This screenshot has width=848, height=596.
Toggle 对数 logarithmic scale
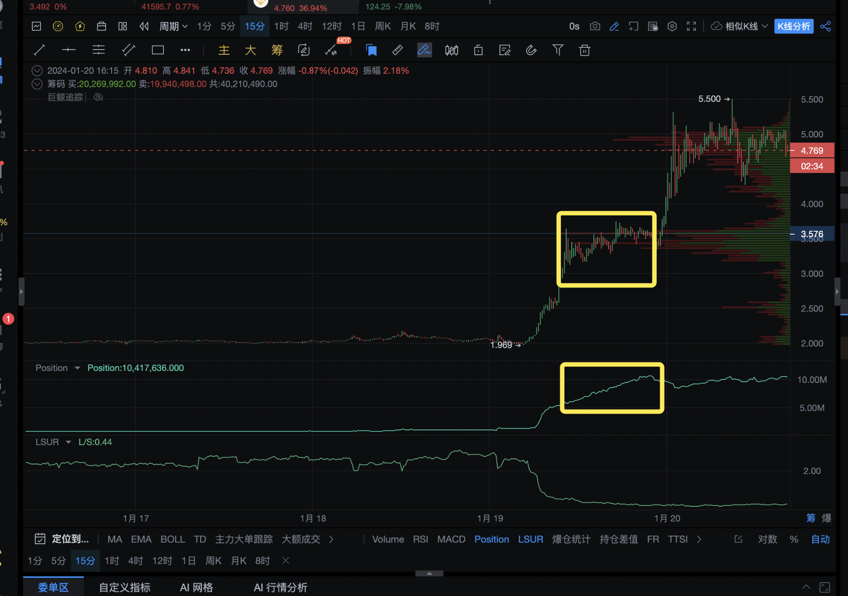pyautogui.click(x=767, y=539)
